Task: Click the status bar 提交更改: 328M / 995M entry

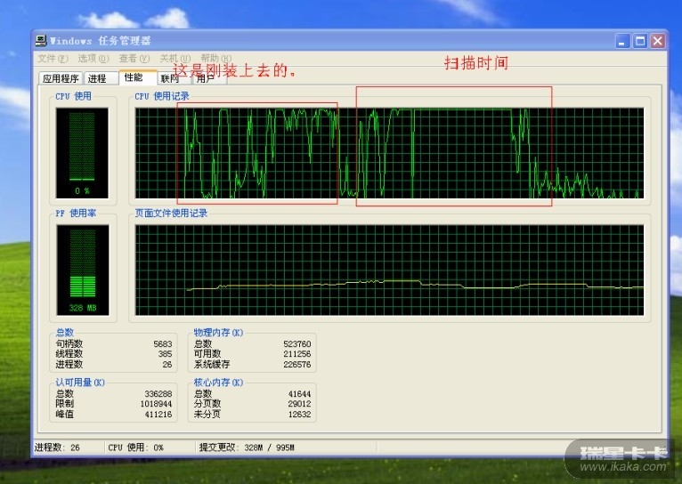Action: pos(247,448)
